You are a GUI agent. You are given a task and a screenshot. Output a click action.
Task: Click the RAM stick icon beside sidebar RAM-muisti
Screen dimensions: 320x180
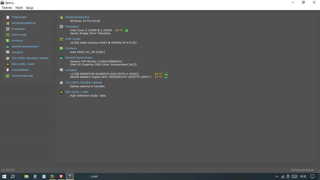(x=8, y=35)
